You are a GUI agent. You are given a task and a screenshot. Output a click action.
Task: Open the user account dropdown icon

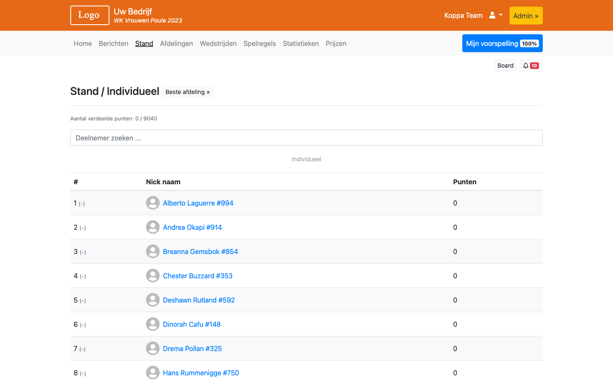pyautogui.click(x=496, y=15)
